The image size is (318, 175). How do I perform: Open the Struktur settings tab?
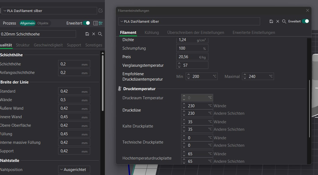23,45
